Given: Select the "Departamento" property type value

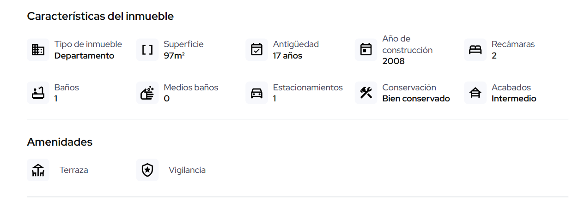Looking at the screenshot, I should pyautogui.click(x=84, y=56).
